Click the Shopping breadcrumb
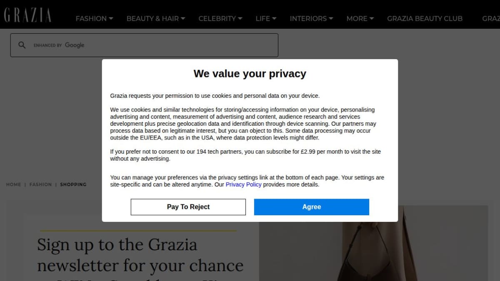Image resolution: width=500 pixels, height=281 pixels. [73, 184]
